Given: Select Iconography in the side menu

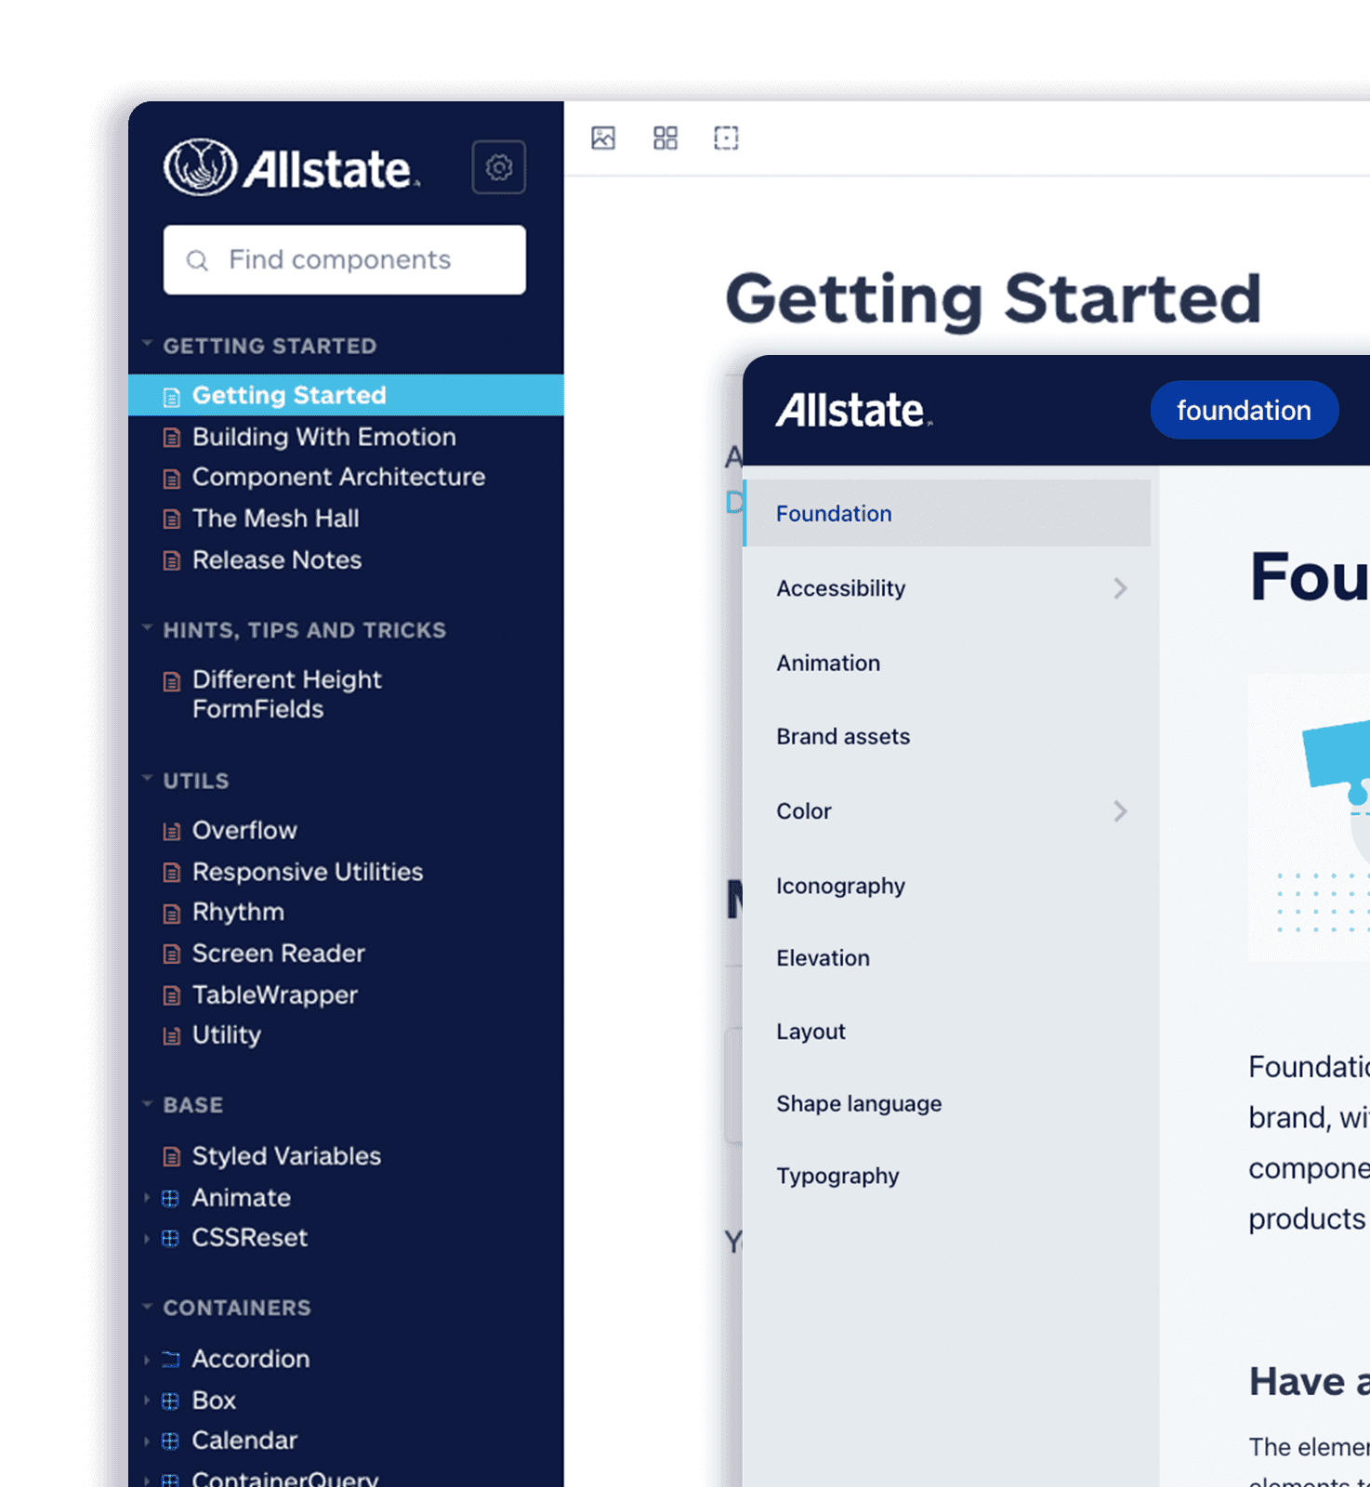Looking at the screenshot, I should (x=840, y=886).
